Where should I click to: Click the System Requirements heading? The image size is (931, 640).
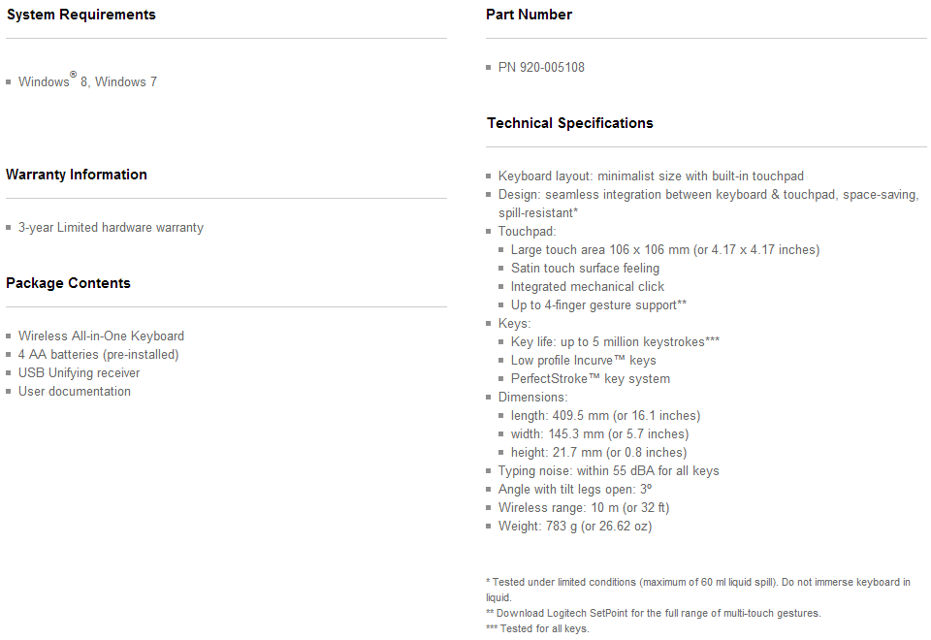[80, 15]
